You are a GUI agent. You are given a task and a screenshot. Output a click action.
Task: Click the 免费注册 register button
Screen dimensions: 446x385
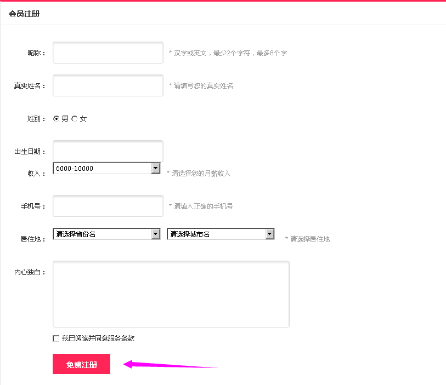point(81,364)
